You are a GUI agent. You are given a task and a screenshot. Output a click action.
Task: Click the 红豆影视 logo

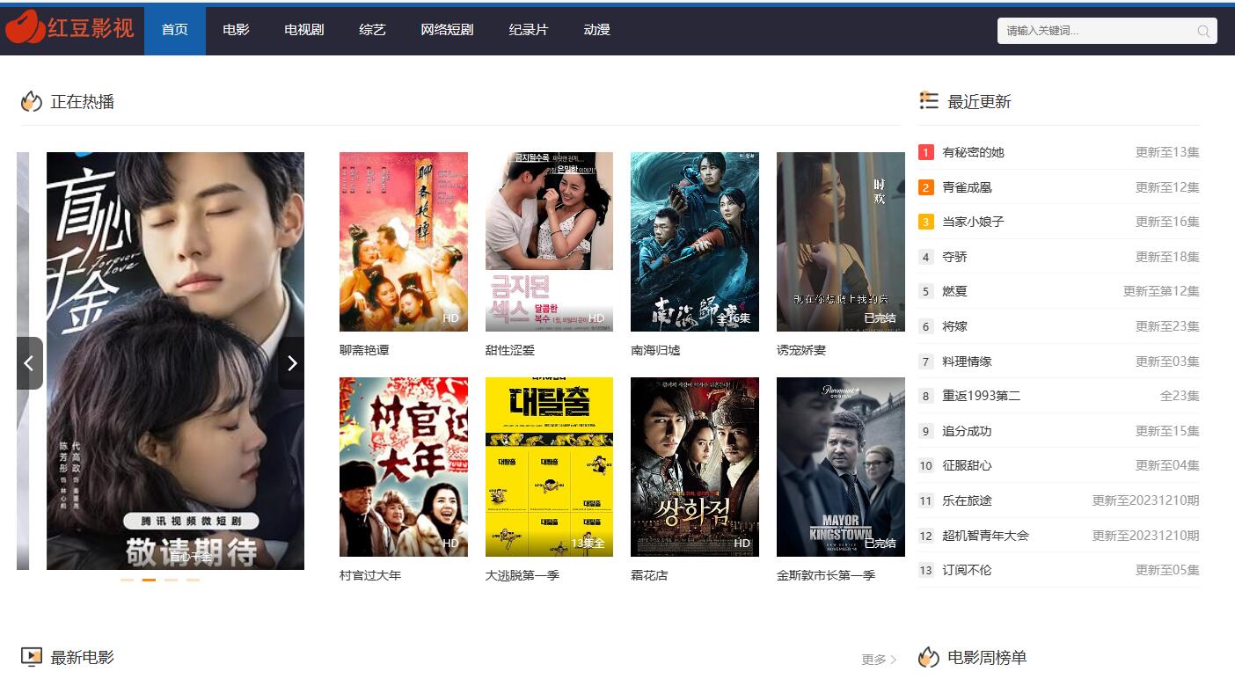tap(70, 29)
